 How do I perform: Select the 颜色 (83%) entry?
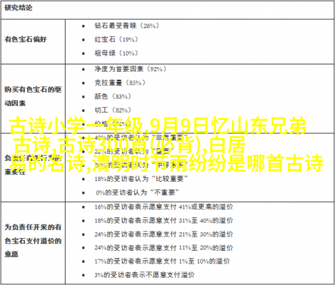pos(113,97)
